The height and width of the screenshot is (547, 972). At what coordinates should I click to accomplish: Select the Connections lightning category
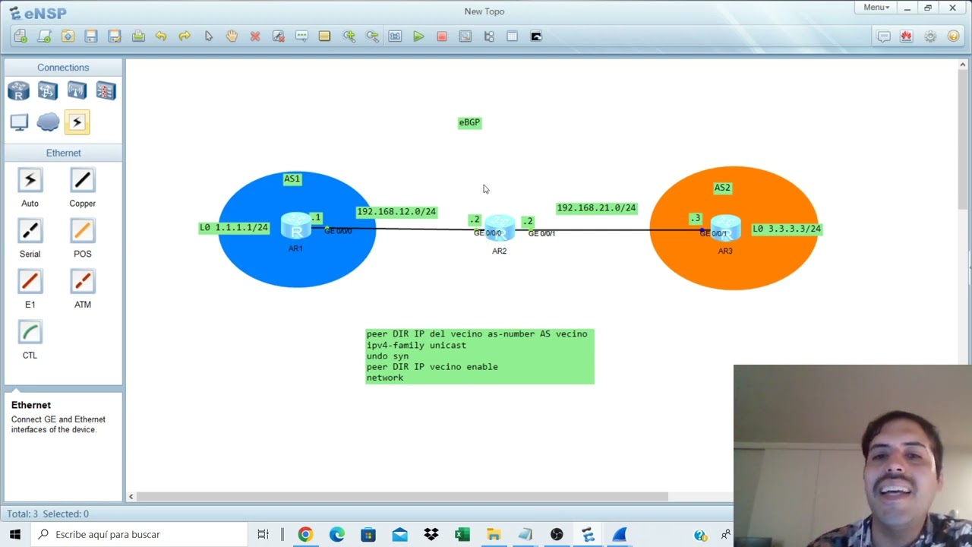pos(77,122)
